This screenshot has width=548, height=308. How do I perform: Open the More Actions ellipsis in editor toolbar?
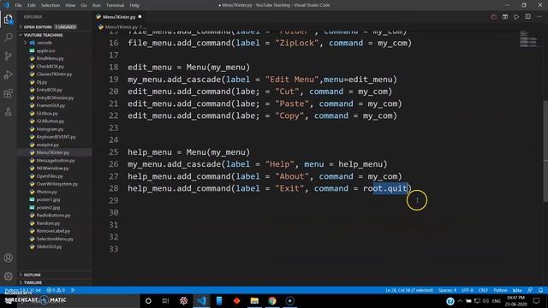(539, 17)
